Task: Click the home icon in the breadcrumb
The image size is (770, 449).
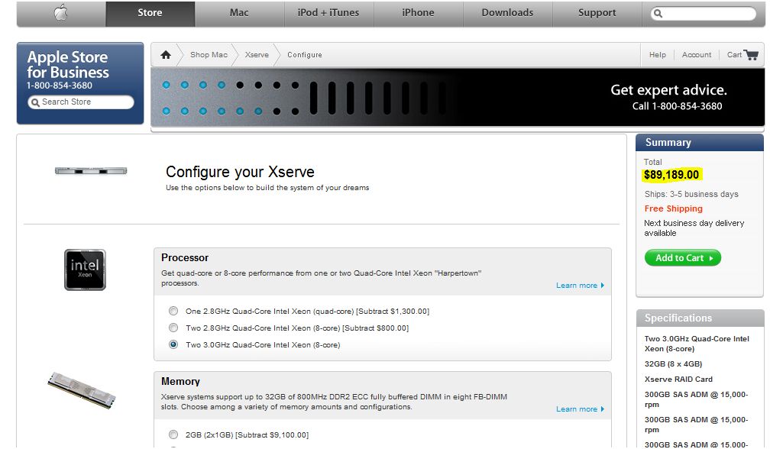Action: pos(166,54)
